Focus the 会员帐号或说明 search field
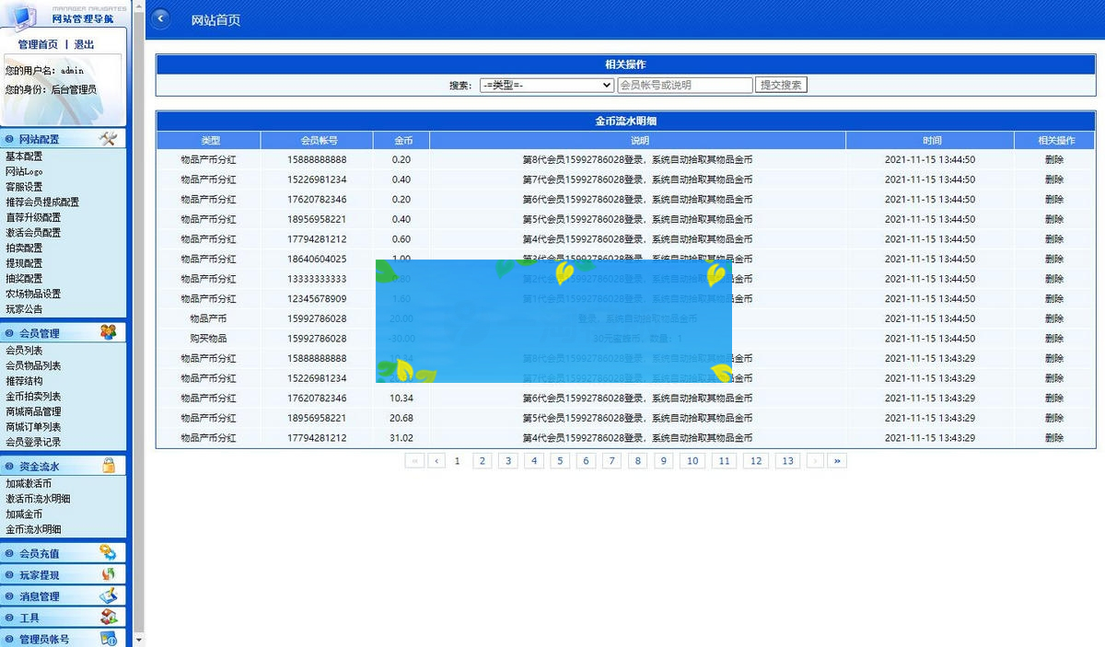 click(x=684, y=85)
